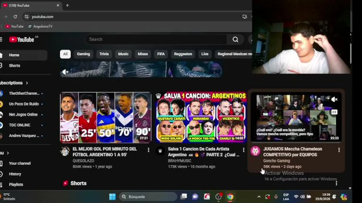This screenshot has width=362, height=203.
Task: Click the install app icon in address bar
Action: pyautogui.click(x=245, y=17)
